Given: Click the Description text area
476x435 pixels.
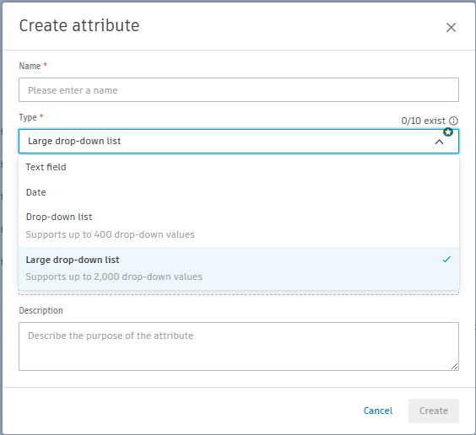Looking at the screenshot, I should (239, 346).
